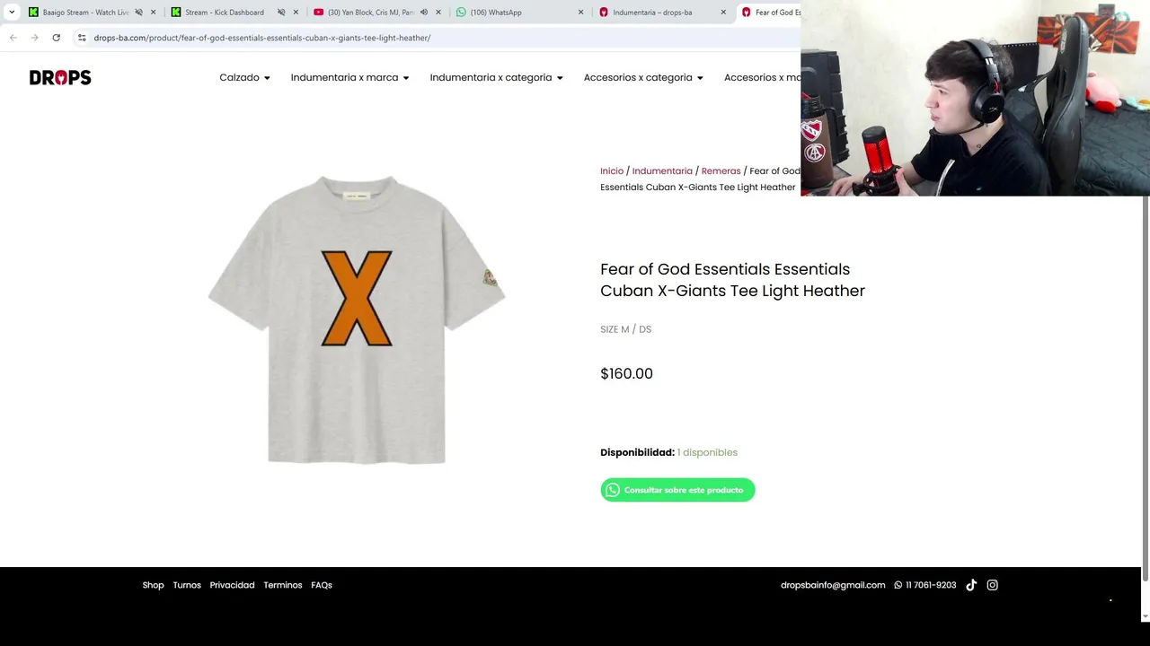Mute the YouTube Yan Block tab audio
The height and width of the screenshot is (646, 1150).
point(424,13)
